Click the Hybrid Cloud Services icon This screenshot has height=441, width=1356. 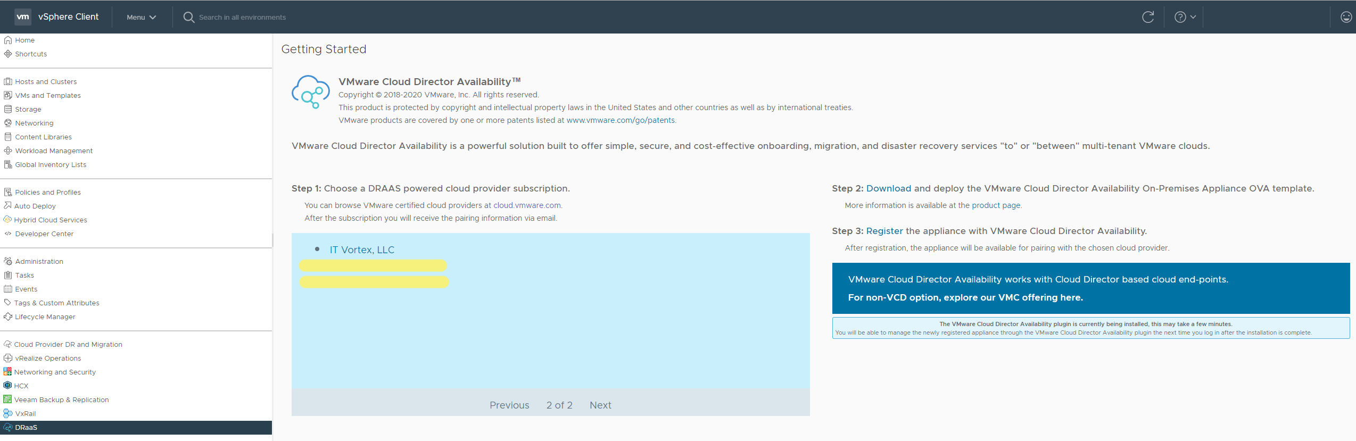pyautogui.click(x=7, y=219)
